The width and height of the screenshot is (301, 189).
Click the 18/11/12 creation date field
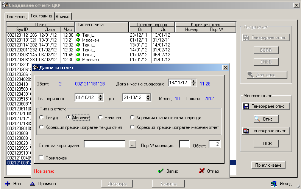click(x=180, y=83)
